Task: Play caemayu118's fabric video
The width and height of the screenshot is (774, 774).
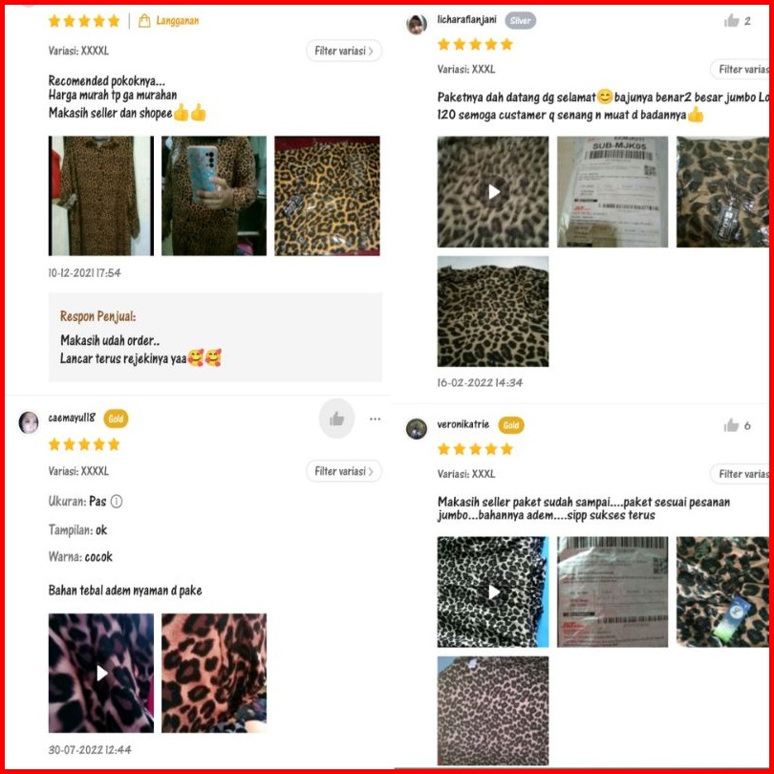Action: coord(100,673)
